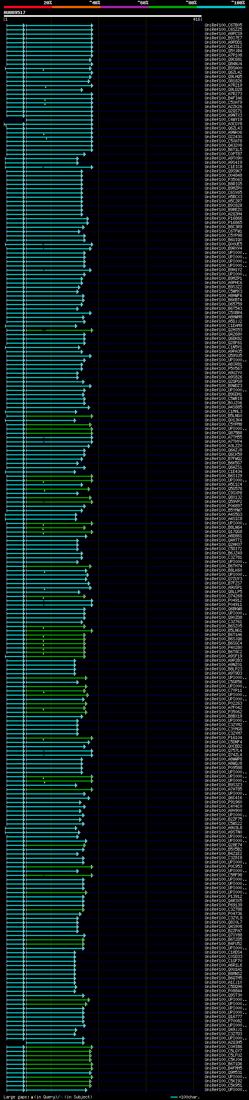Click hit label UniRef100_A9PCS9
This screenshot has width=249, height=1100.
pyautogui.click(x=223, y=34)
